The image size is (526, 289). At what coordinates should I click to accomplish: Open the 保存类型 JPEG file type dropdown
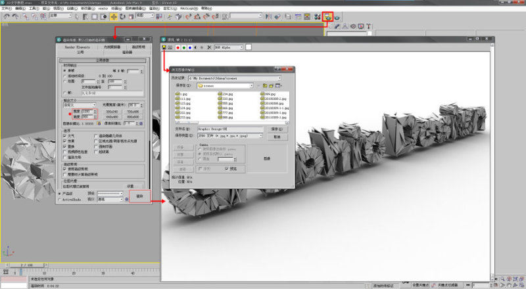click(x=229, y=136)
